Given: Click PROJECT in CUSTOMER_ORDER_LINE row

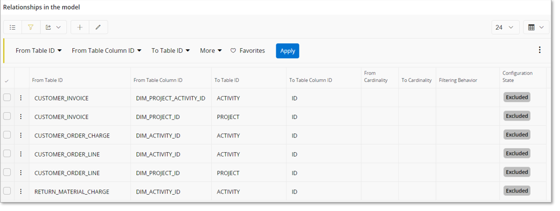Looking at the screenshot, I should 228,173.
